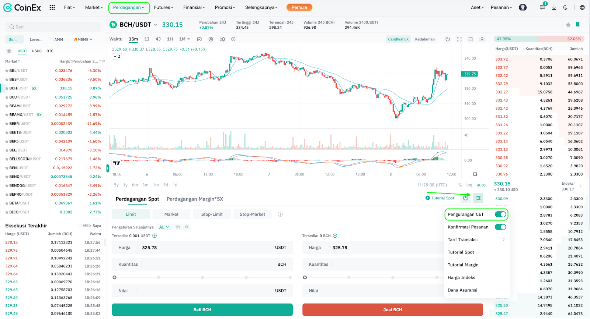Click the Jual BCH button
Viewport: 590px width, 319px height.
[393, 310]
